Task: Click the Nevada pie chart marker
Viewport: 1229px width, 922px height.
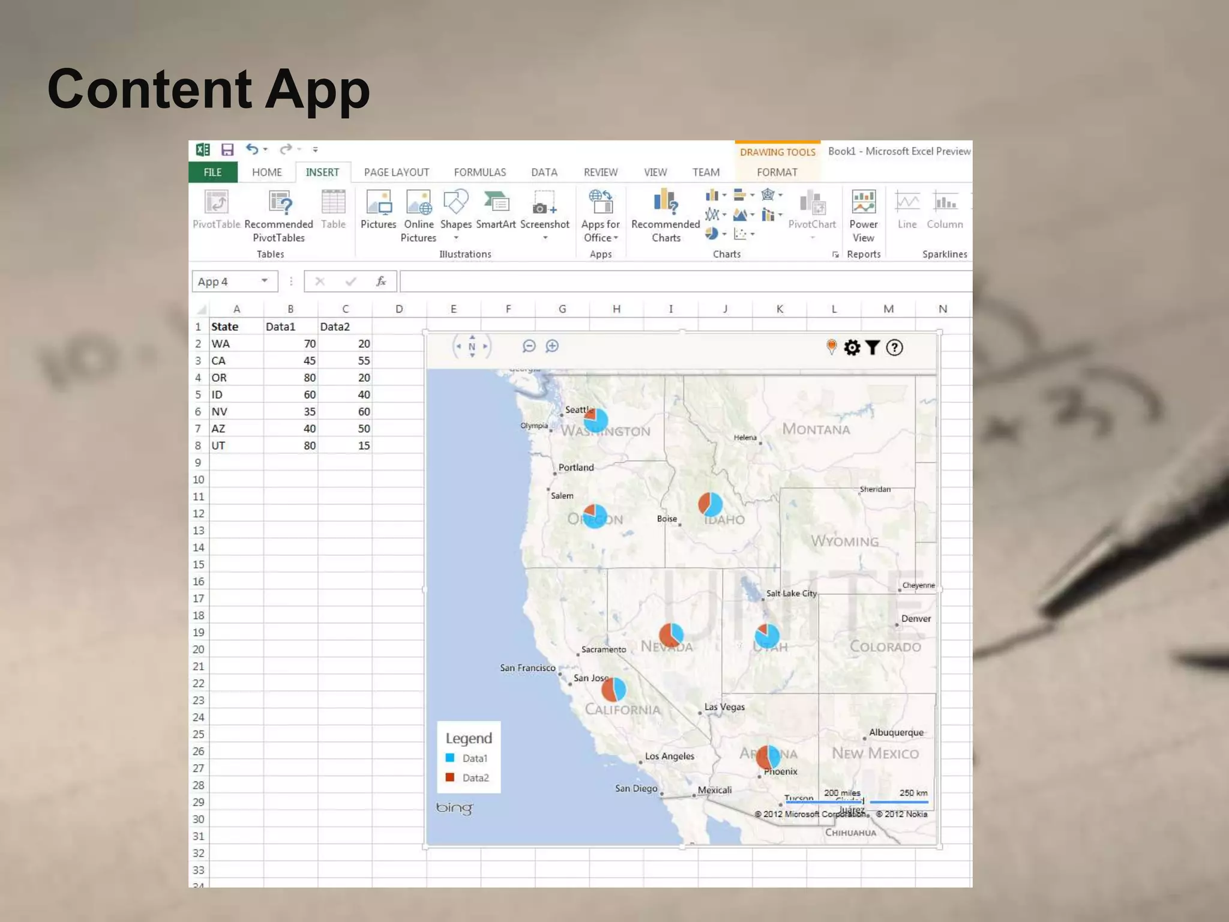Action: [x=671, y=634]
